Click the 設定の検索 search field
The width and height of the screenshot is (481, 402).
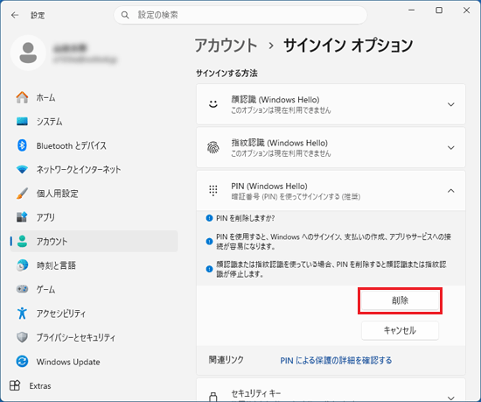click(x=240, y=15)
